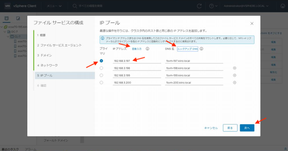Open Administrator@VSPHERE.LOCAL user dropdown

click(246, 6)
